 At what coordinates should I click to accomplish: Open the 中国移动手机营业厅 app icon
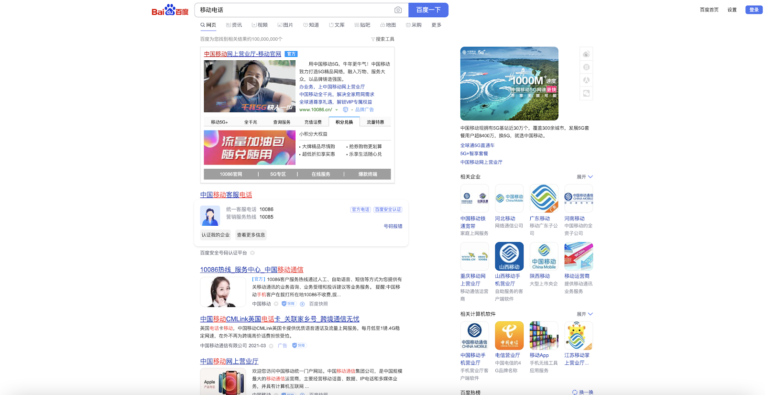[475, 336]
